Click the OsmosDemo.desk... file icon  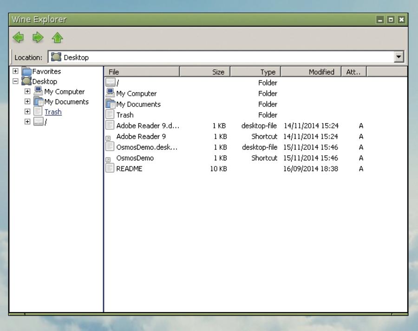click(110, 146)
